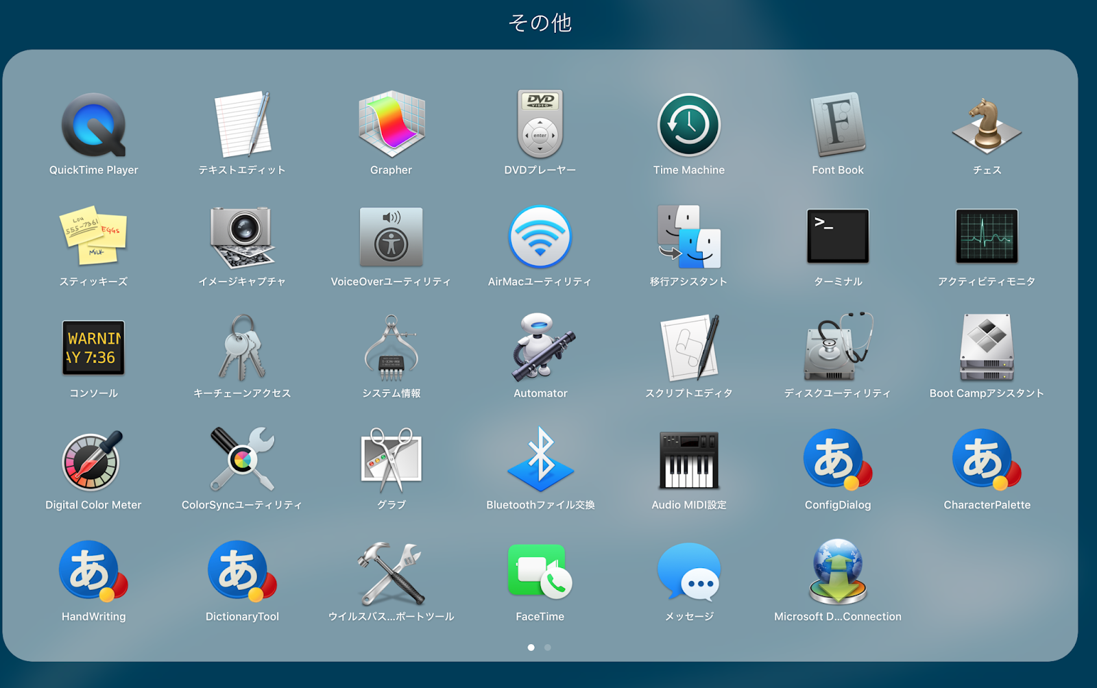Open システム情報
1097x688 pixels.
[x=391, y=348]
